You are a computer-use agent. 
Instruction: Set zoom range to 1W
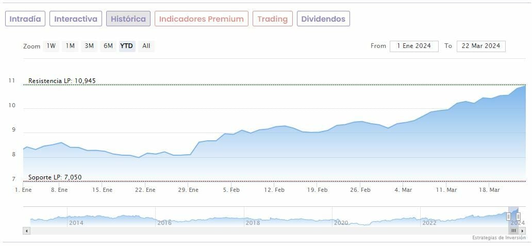51,46
